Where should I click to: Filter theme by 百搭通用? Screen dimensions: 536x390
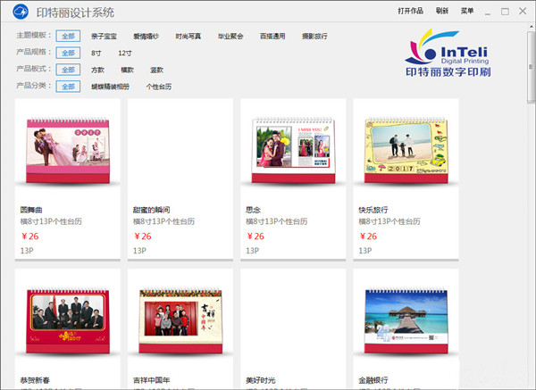pos(272,37)
